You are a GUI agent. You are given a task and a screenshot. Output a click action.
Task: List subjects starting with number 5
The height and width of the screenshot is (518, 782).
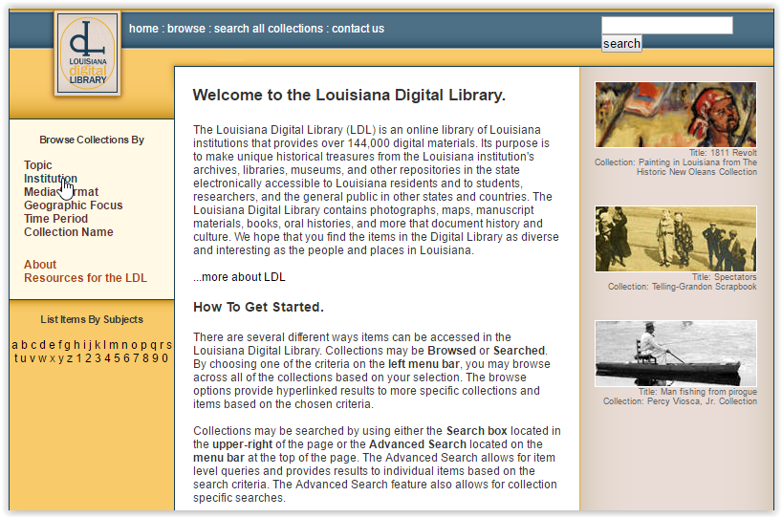click(117, 358)
